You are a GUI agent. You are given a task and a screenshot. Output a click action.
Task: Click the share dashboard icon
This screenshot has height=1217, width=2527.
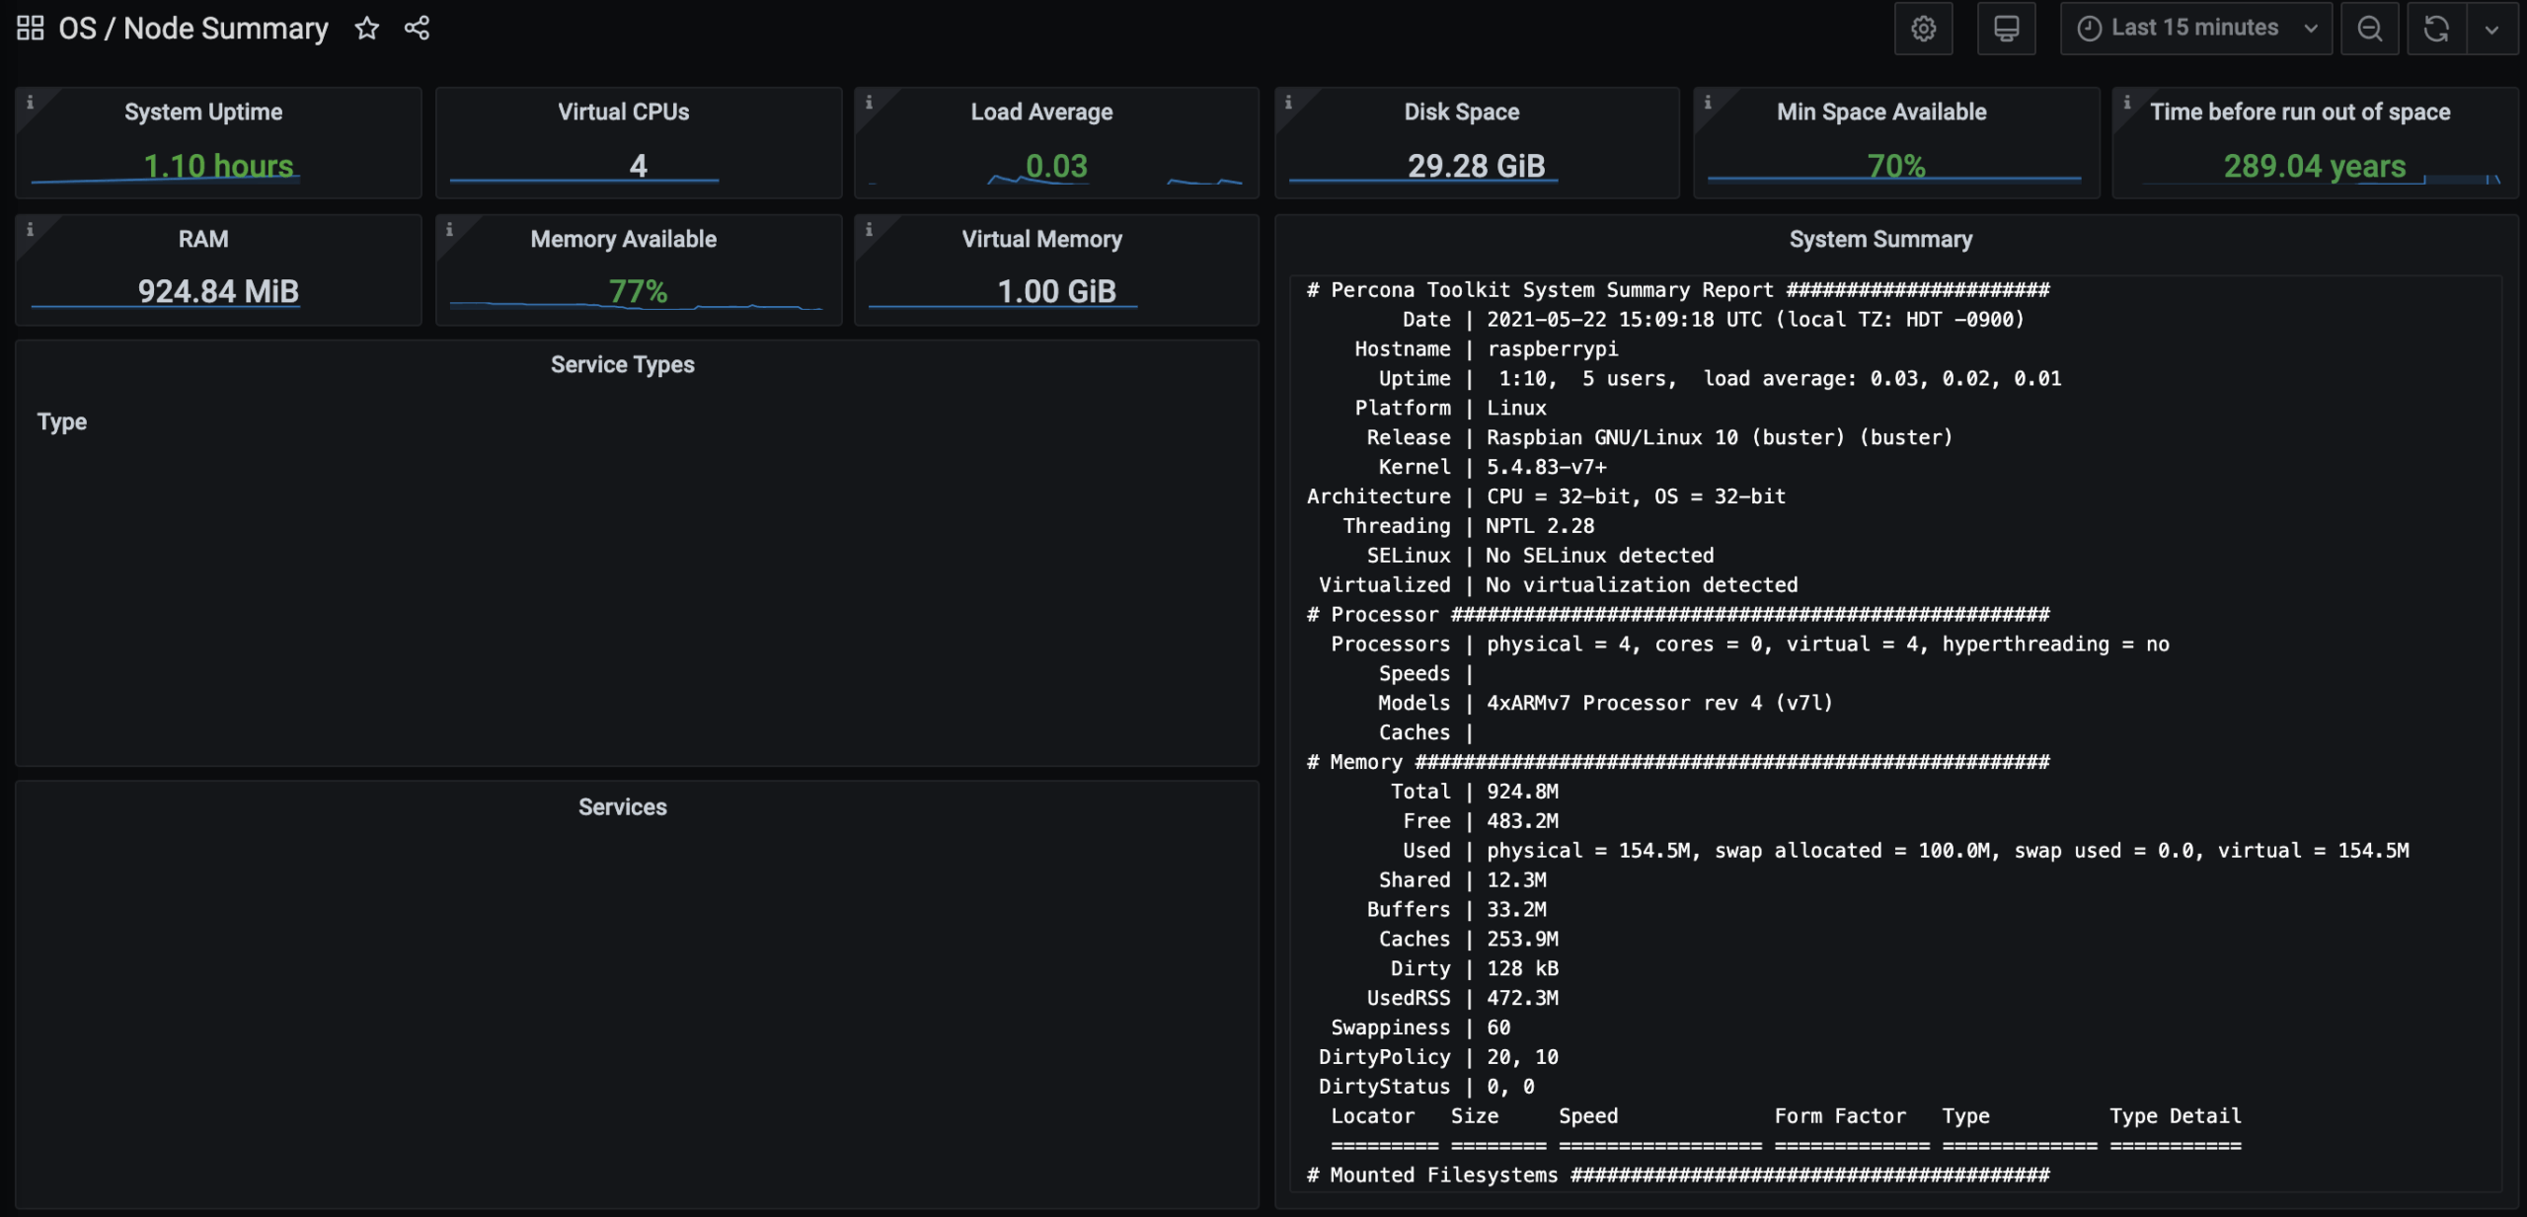pos(417,28)
